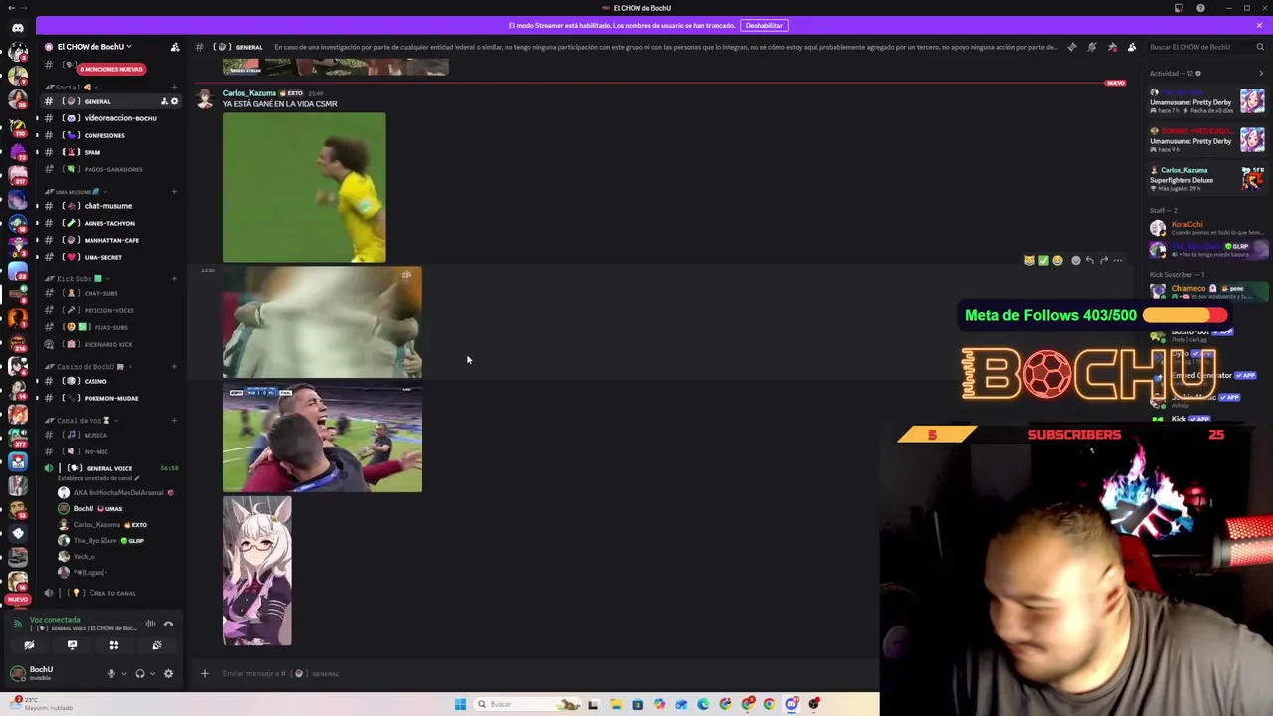Open KoraCchi staff member profile
The width and height of the screenshot is (1273, 716).
[1206, 228]
